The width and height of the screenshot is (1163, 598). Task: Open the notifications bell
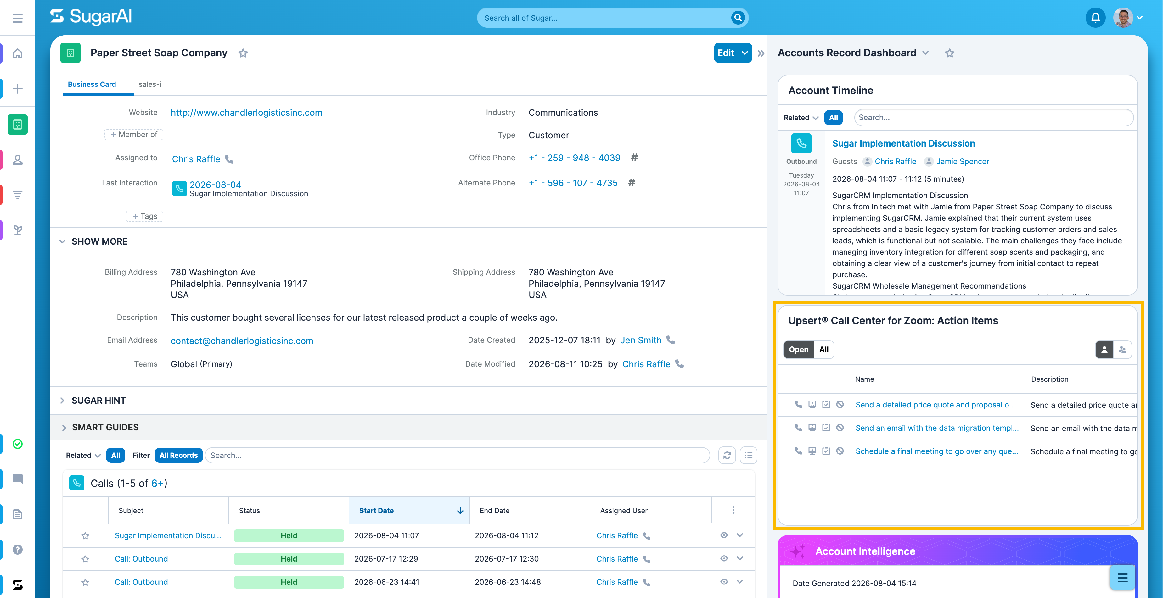[1095, 18]
